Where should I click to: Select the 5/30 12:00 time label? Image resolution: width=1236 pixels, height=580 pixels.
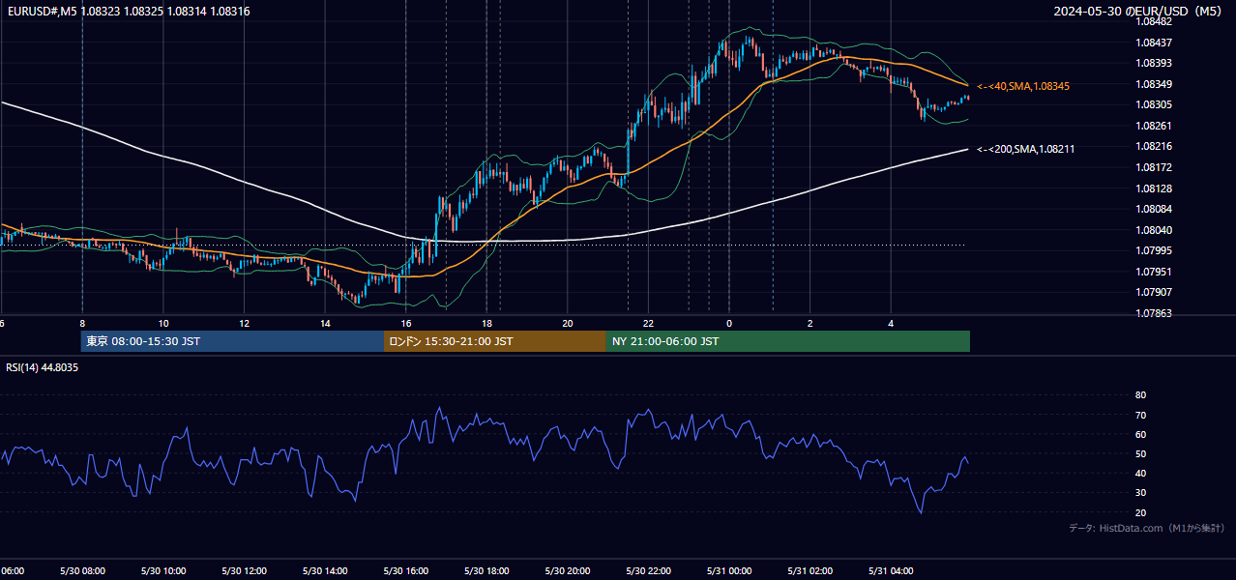244,571
